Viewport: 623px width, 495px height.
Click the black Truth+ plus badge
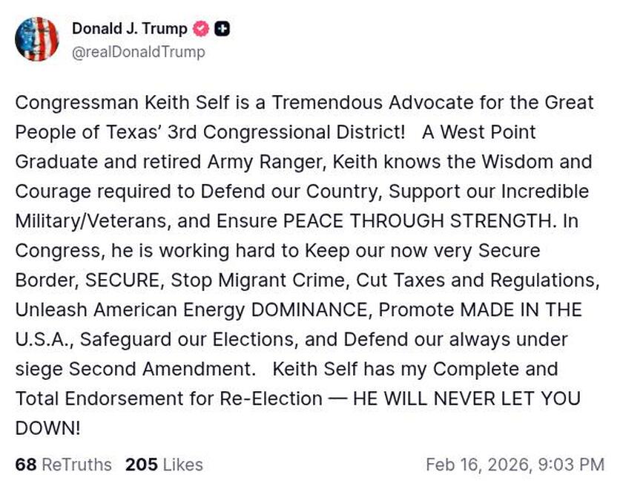(222, 28)
